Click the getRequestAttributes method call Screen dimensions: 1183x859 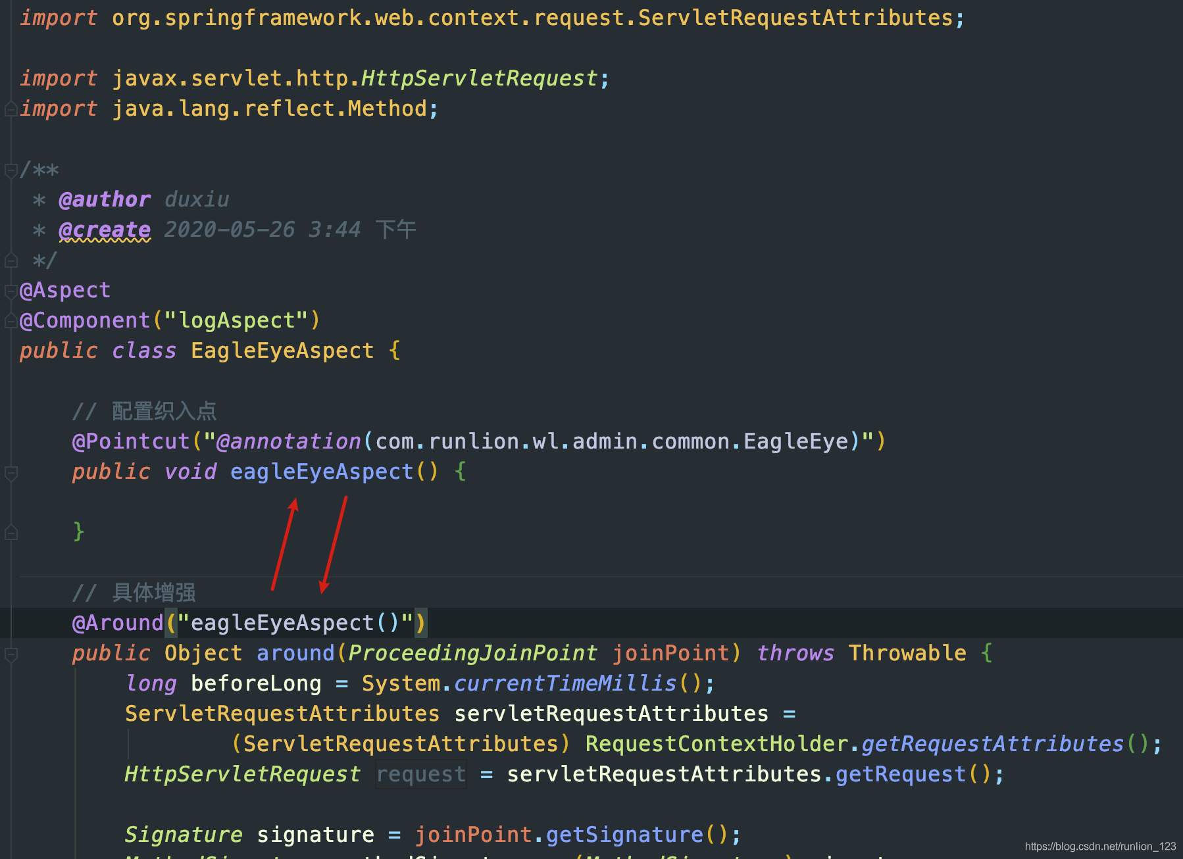coord(993,744)
